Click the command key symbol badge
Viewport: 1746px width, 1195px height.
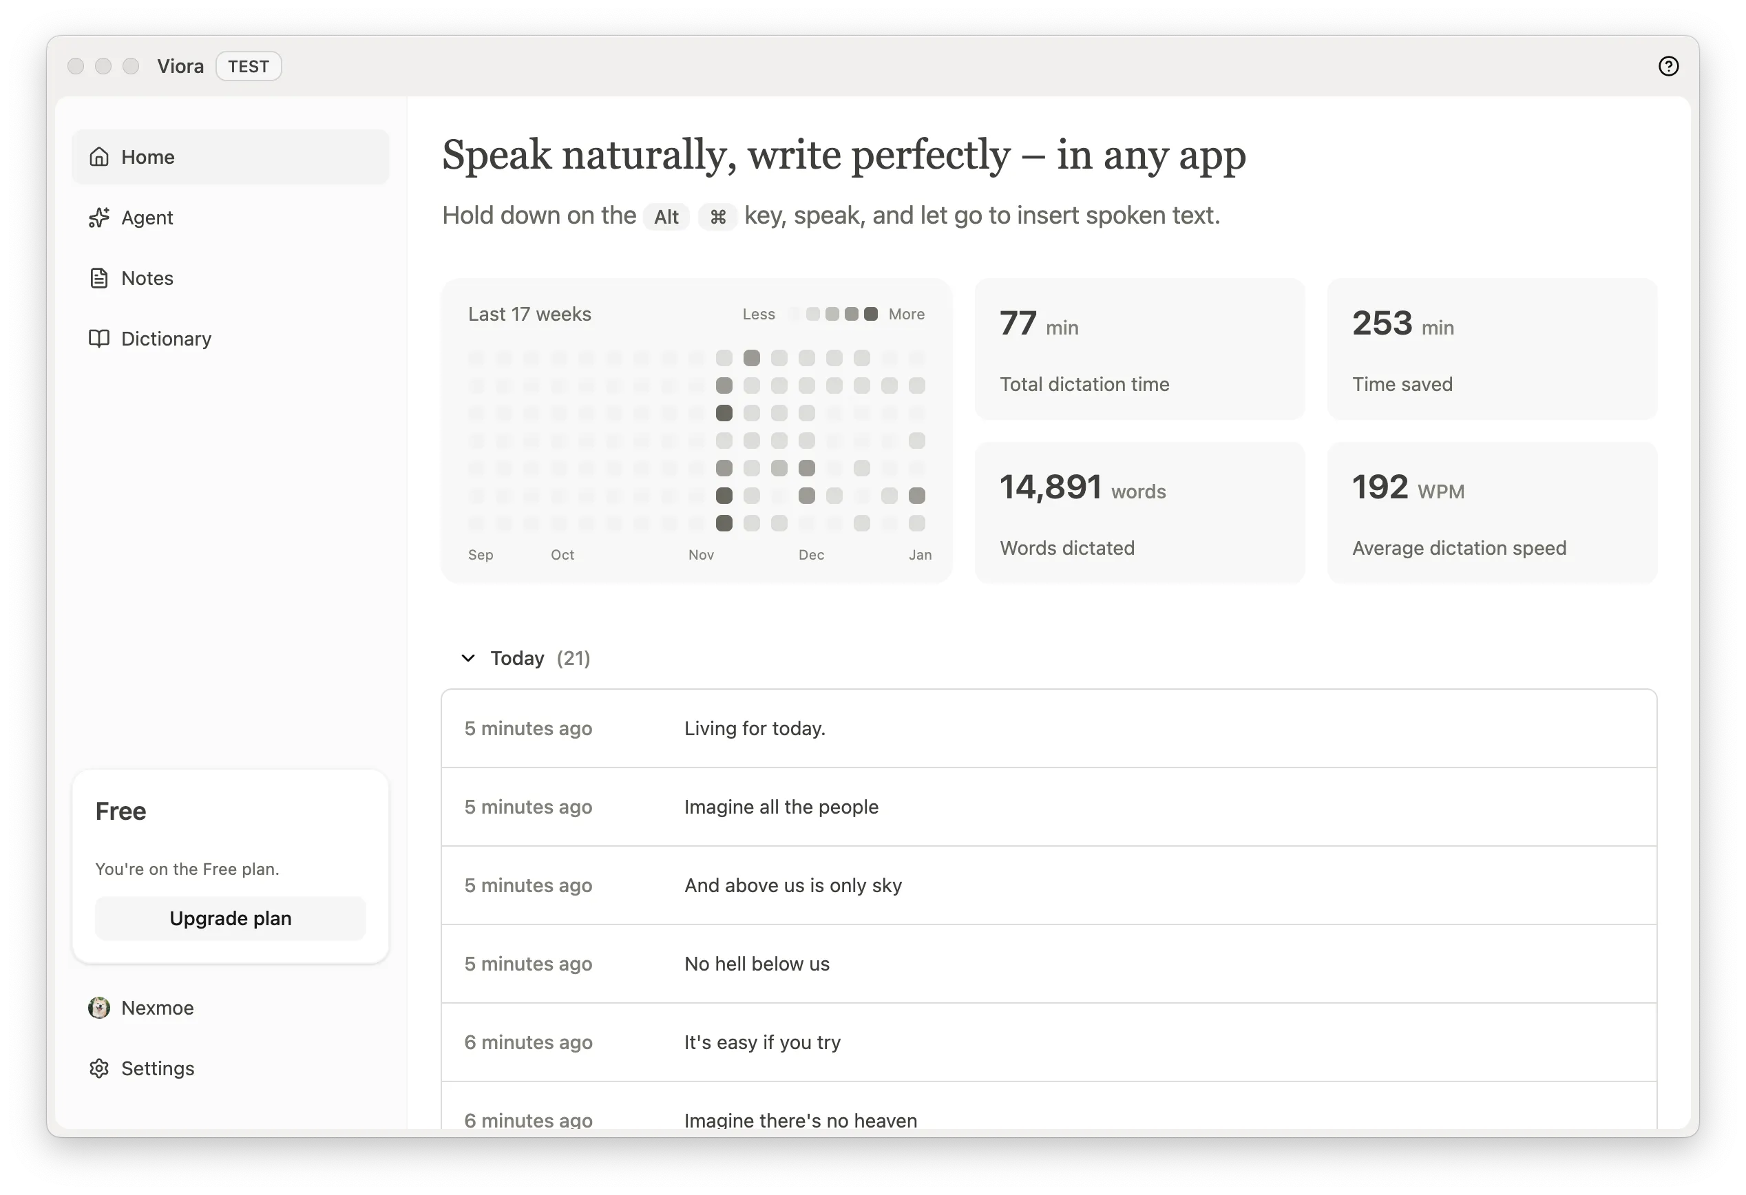[717, 217]
